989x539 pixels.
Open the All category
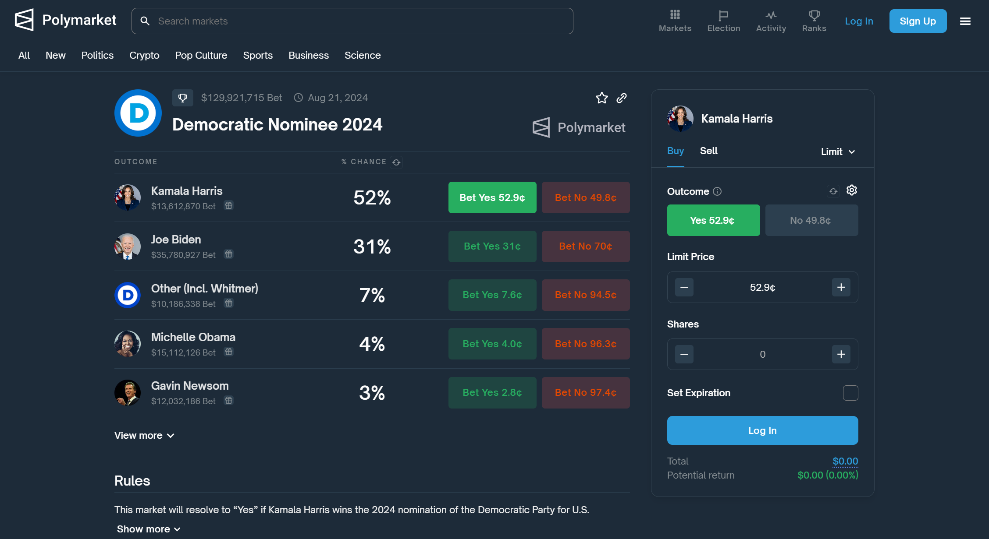(24, 55)
